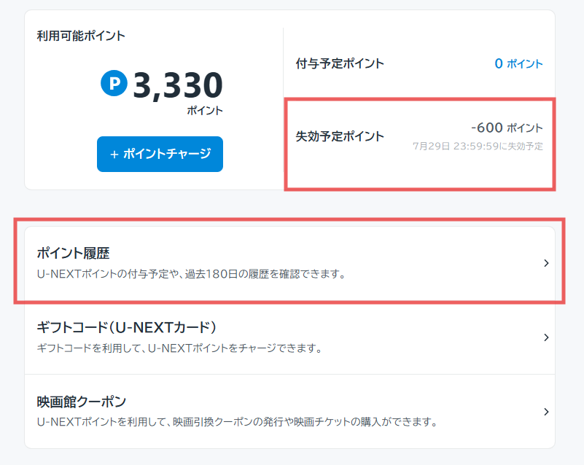Screen dimensions: 584x465
Task: Click the small ポイント unit under 3,330
Action: (205, 111)
